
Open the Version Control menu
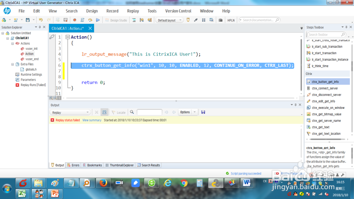(x=178, y=11)
